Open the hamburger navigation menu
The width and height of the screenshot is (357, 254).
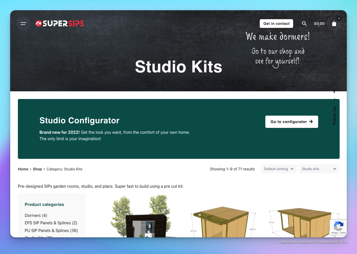pos(23,24)
